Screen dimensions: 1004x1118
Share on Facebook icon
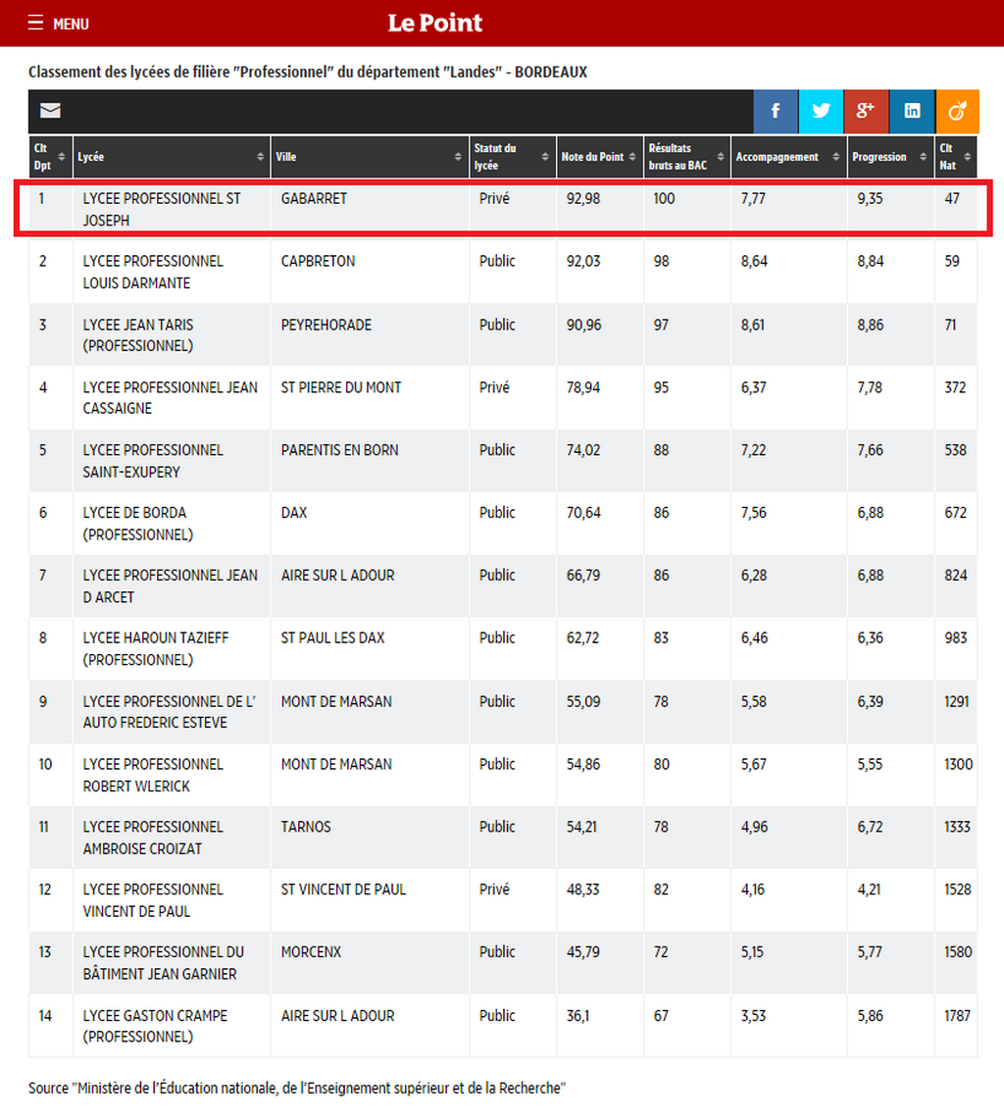[x=776, y=111]
